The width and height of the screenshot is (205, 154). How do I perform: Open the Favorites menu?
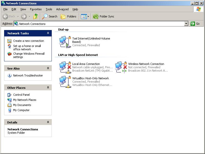(36, 9)
